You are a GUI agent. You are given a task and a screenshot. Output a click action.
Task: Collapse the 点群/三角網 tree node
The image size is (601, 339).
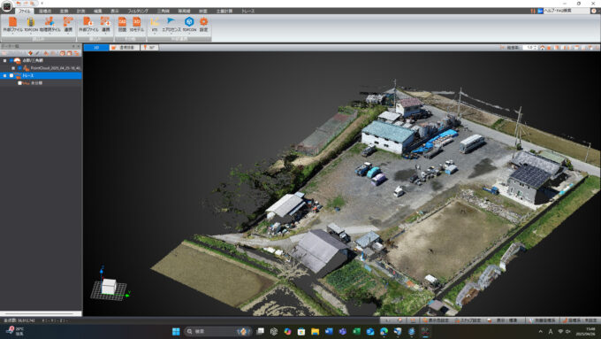(x=4, y=61)
